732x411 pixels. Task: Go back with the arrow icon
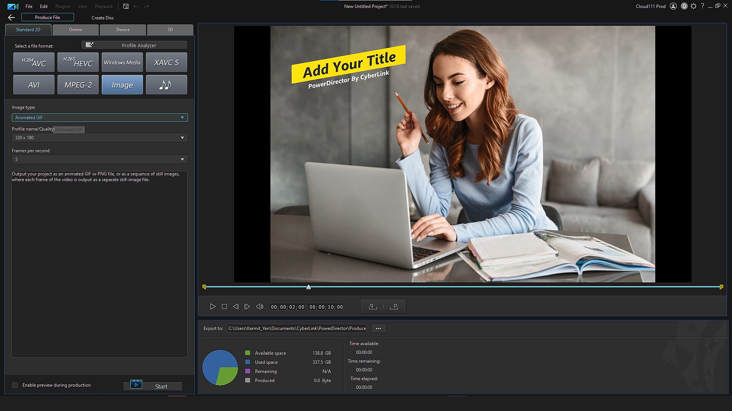coord(11,18)
